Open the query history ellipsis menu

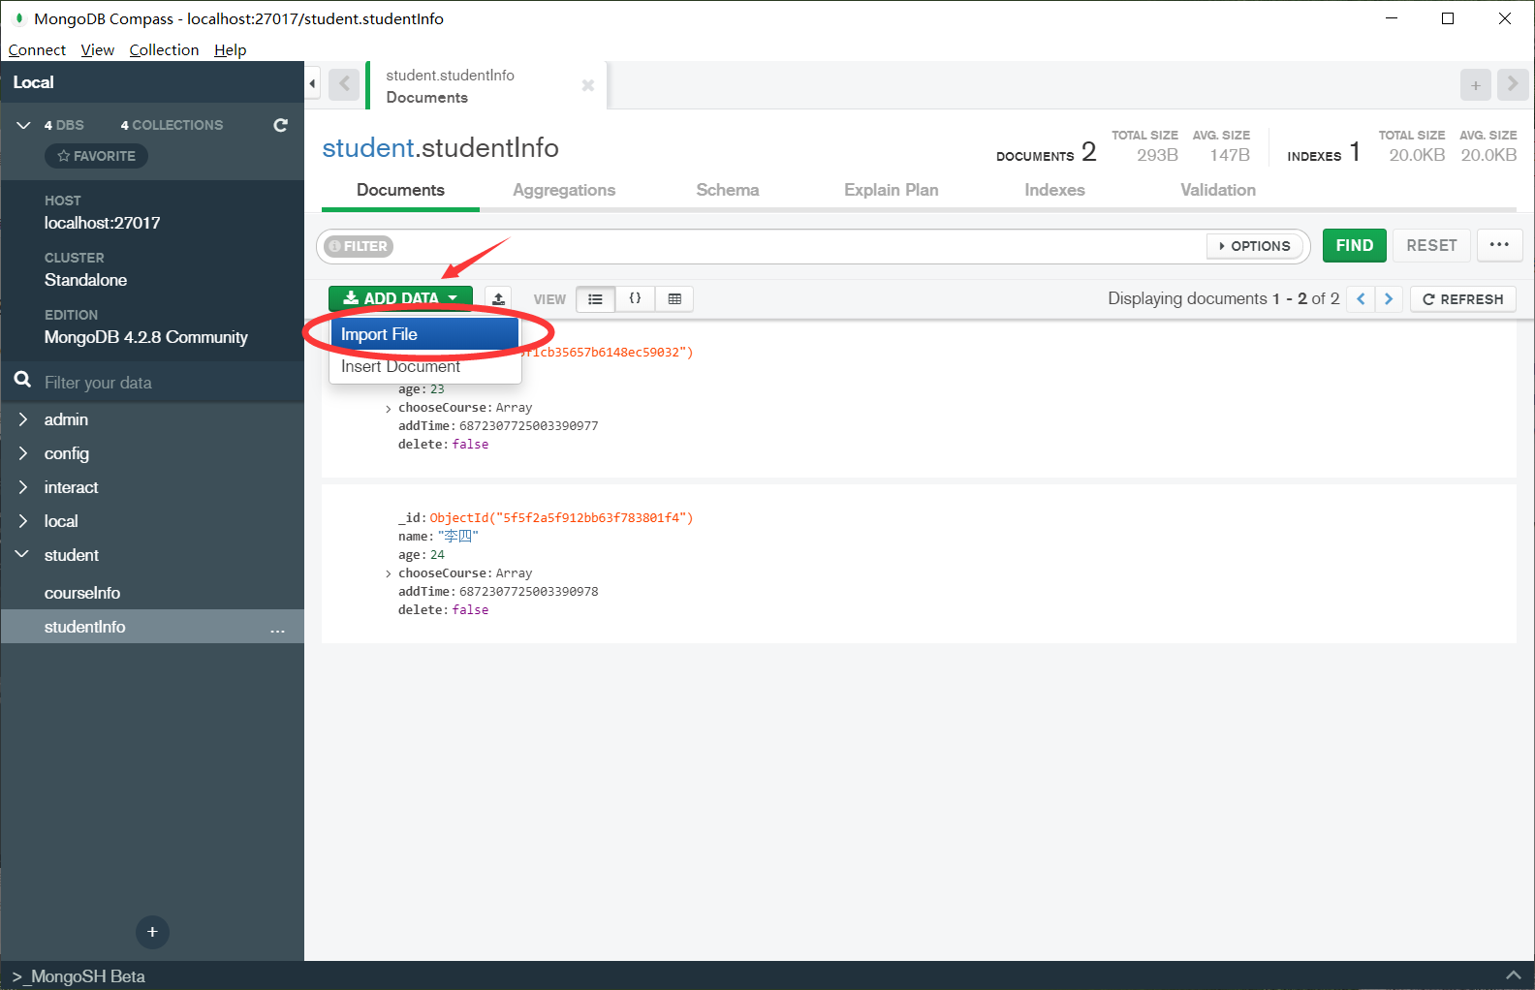point(1499,245)
